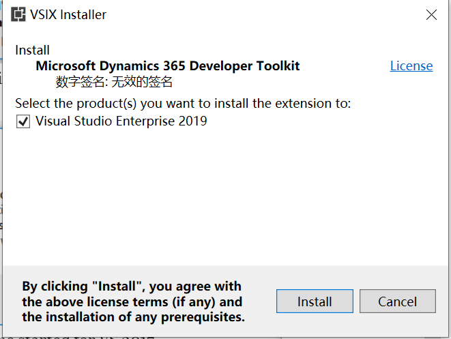This screenshot has width=451, height=339.
Task: Close the VSIX Installer dialog
Action: (x=431, y=14)
